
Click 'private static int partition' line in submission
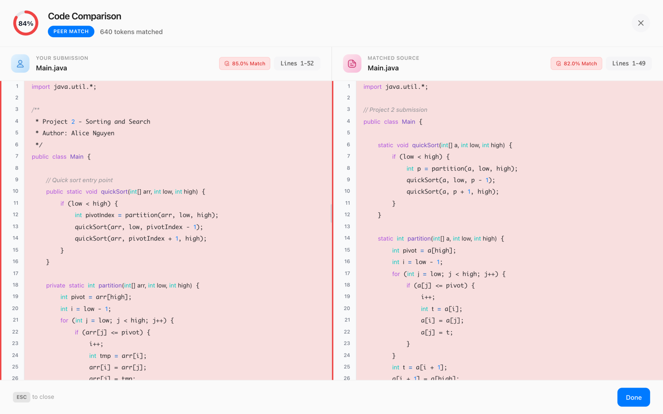(122, 285)
